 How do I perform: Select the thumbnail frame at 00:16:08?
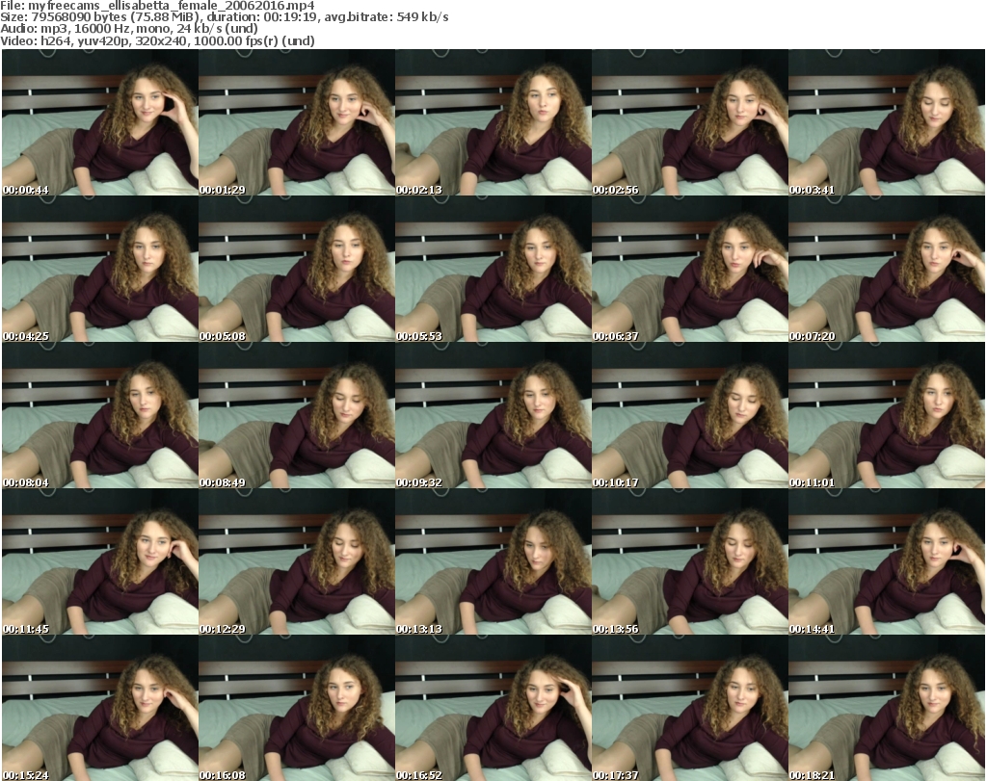[297, 708]
